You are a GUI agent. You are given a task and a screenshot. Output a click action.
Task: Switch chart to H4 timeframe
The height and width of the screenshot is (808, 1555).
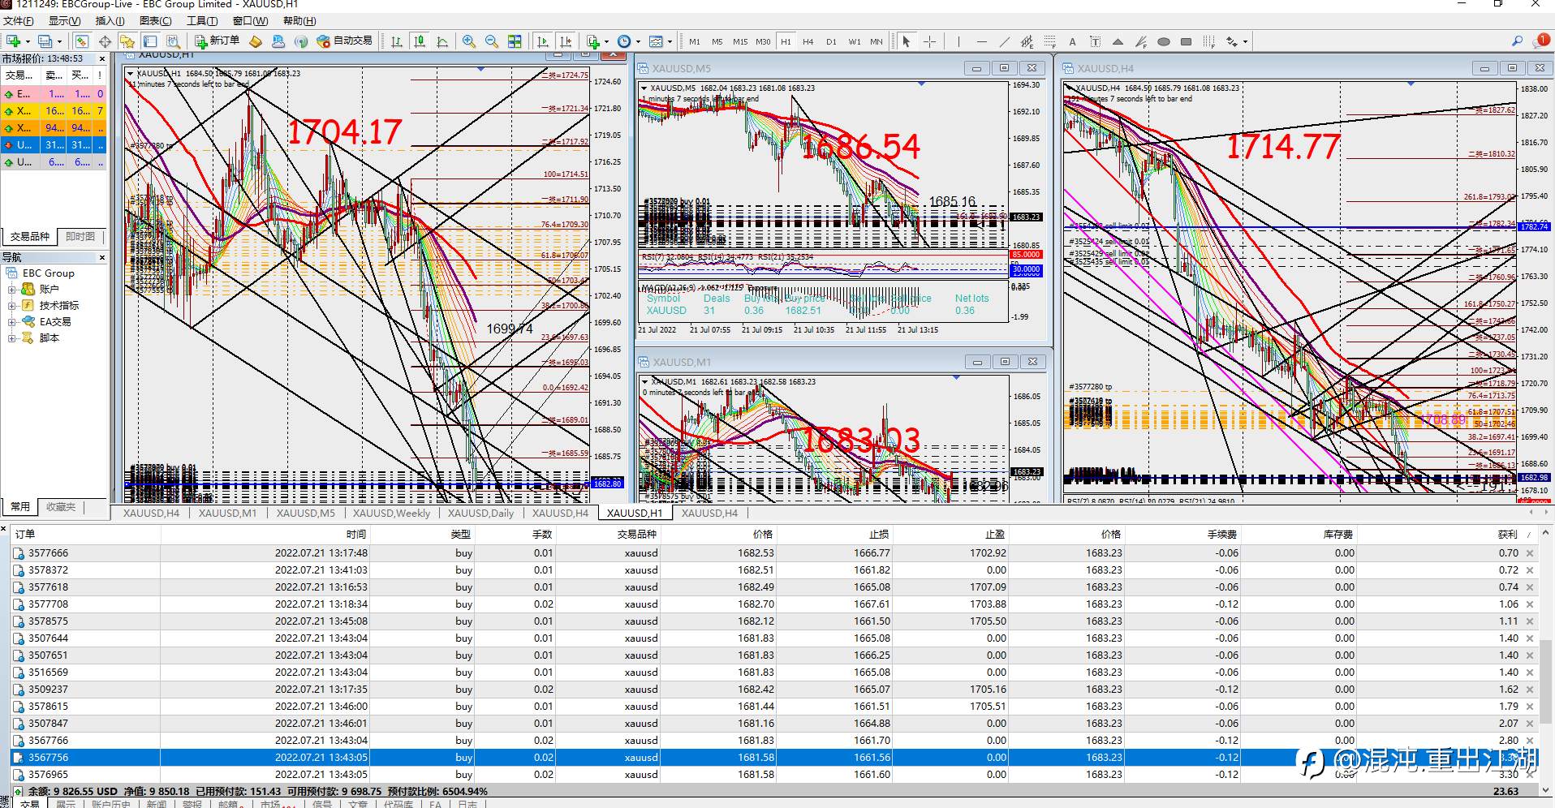[808, 41]
